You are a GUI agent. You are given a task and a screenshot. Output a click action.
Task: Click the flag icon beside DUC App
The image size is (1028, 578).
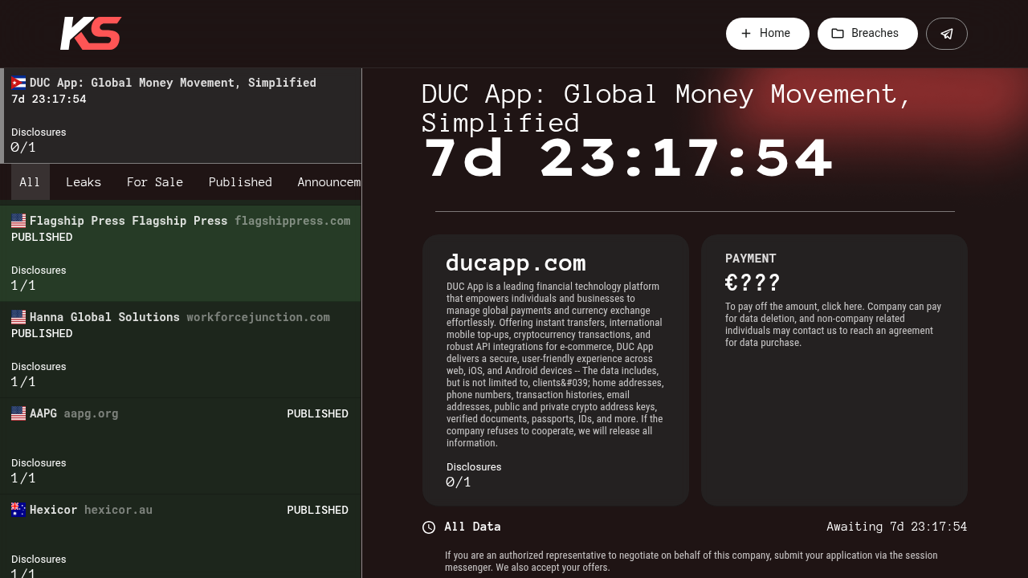pyautogui.click(x=18, y=83)
